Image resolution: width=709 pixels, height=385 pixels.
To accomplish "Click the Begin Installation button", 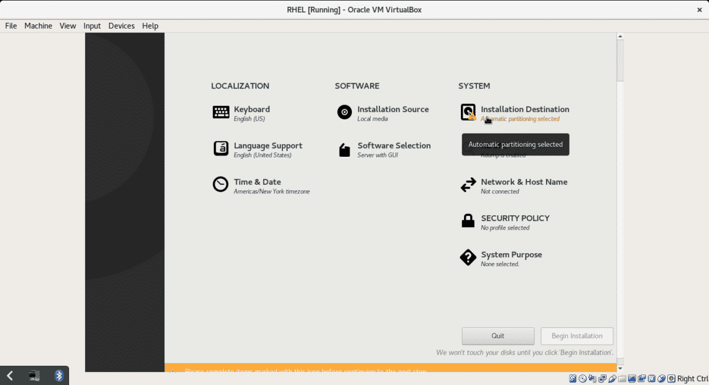I will pos(577,336).
